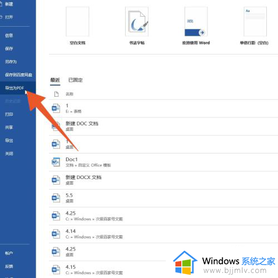Click 保存到百度网盘
This screenshot has height=278, width=278.
[18, 75]
